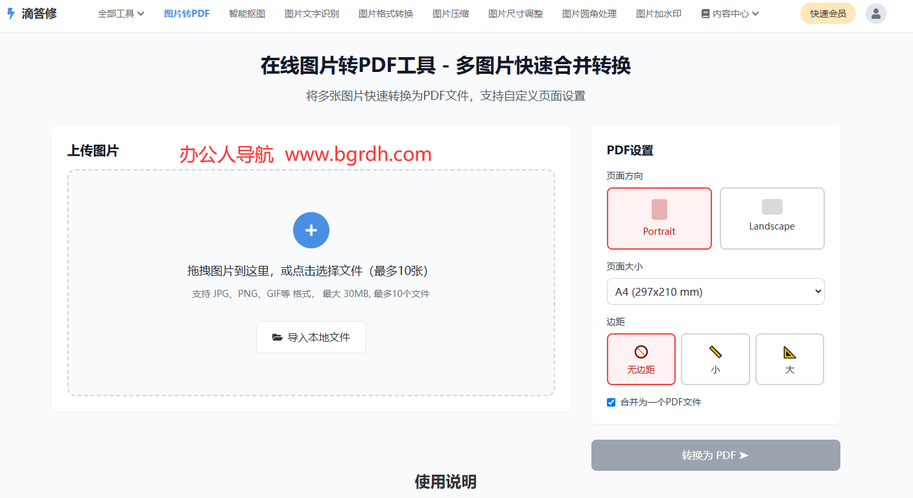Open the user avatar icon
This screenshot has height=498, width=913.
tap(876, 14)
